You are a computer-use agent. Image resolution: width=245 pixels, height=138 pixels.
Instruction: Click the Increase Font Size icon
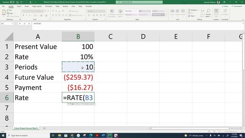[x=45, y=11]
